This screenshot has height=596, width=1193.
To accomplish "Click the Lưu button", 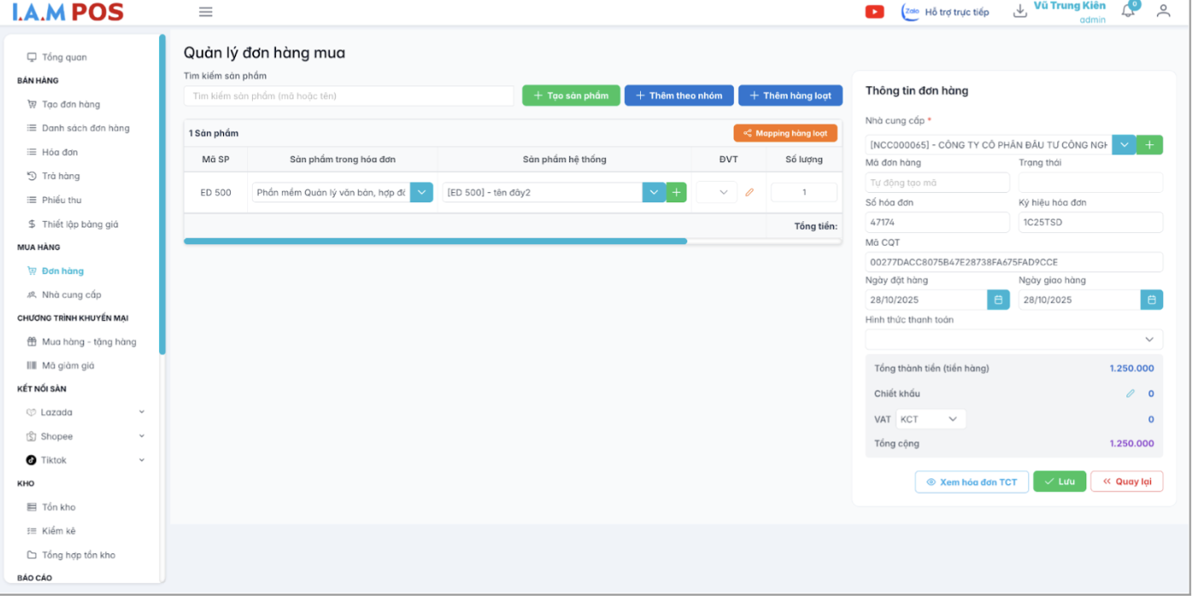I will [x=1059, y=482].
